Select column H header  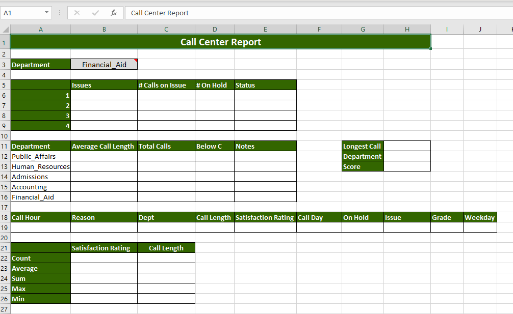tap(407, 30)
